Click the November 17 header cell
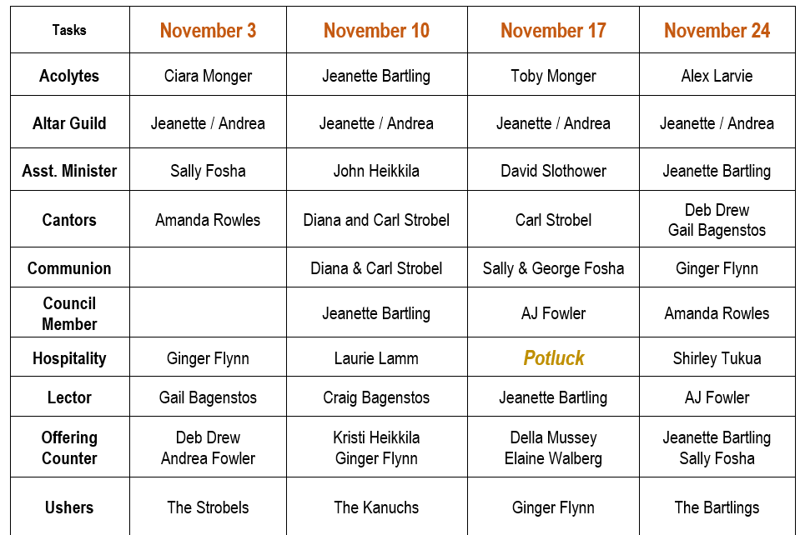The width and height of the screenshot is (800, 535). 553,30
